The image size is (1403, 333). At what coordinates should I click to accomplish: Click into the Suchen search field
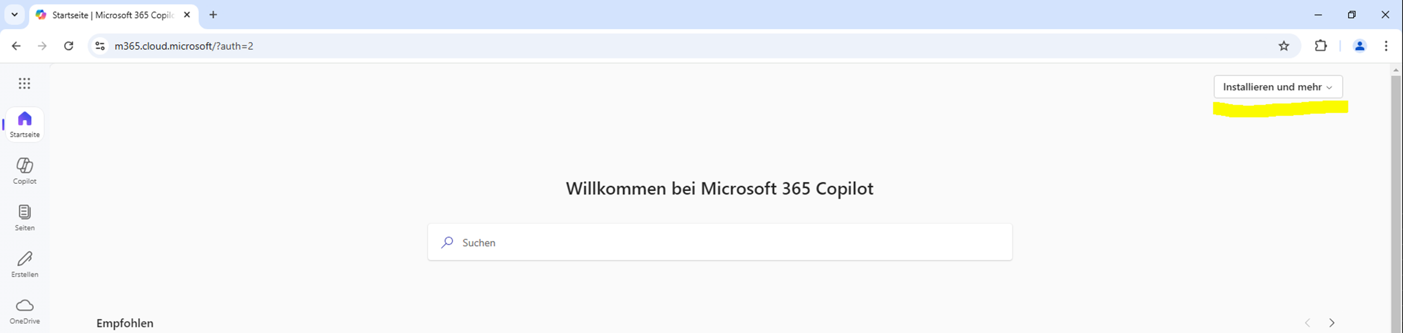(719, 242)
